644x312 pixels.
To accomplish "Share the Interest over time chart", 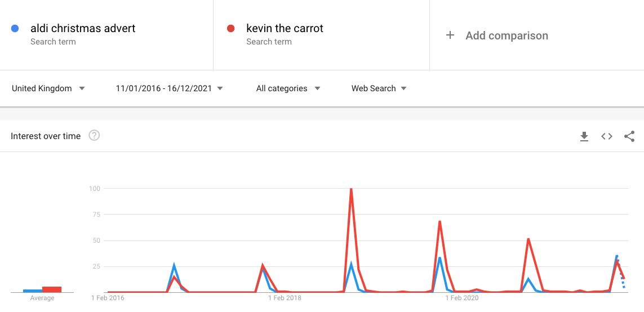I will [x=629, y=136].
